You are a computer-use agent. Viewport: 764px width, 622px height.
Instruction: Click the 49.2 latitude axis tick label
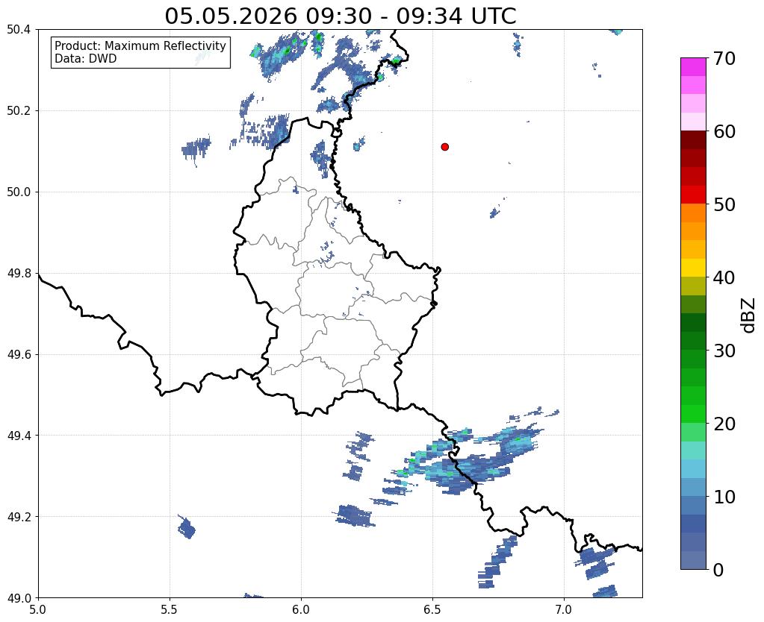pyautogui.click(x=19, y=517)
